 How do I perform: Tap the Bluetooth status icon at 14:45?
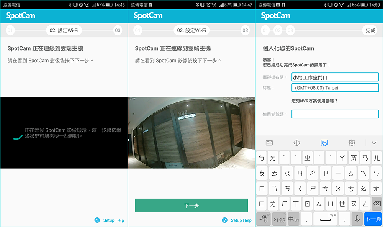point(70,5)
